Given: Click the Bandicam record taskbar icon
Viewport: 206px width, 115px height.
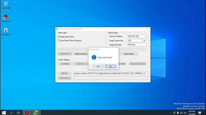Looking at the screenshot, I should point(27,113).
